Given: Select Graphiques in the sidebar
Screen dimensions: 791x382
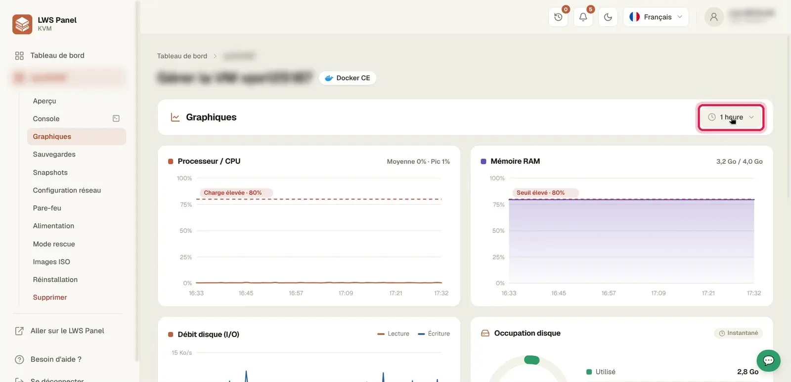Looking at the screenshot, I should tap(77, 137).
